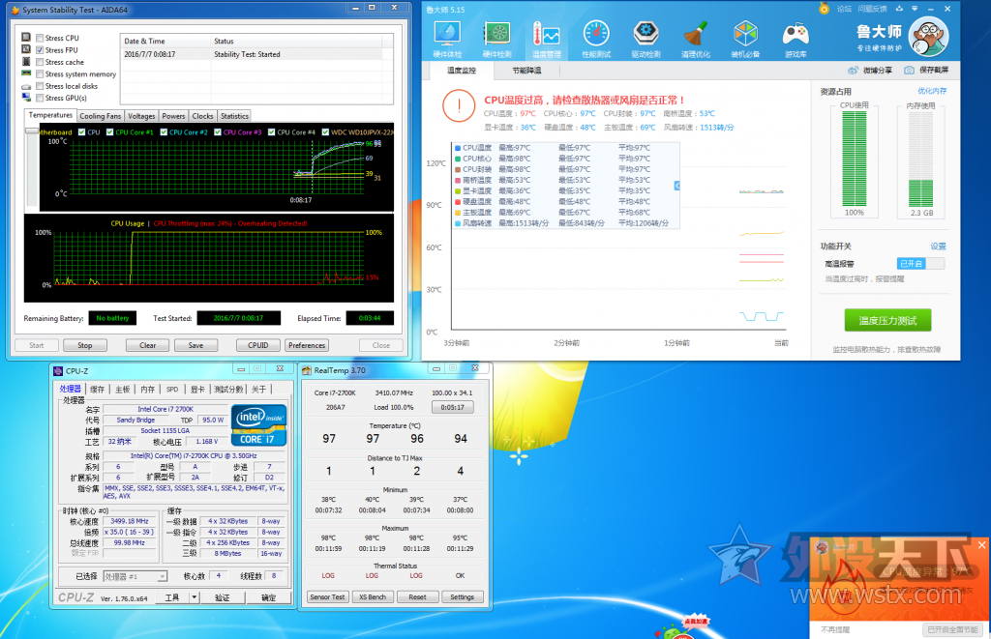Toggle CPU Core #2 graph checkbox

[x=164, y=132]
